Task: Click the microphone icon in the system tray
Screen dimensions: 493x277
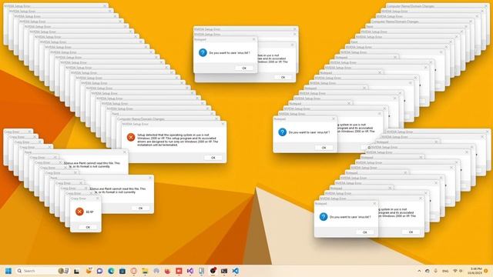Action: pyautogui.click(x=435, y=271)
